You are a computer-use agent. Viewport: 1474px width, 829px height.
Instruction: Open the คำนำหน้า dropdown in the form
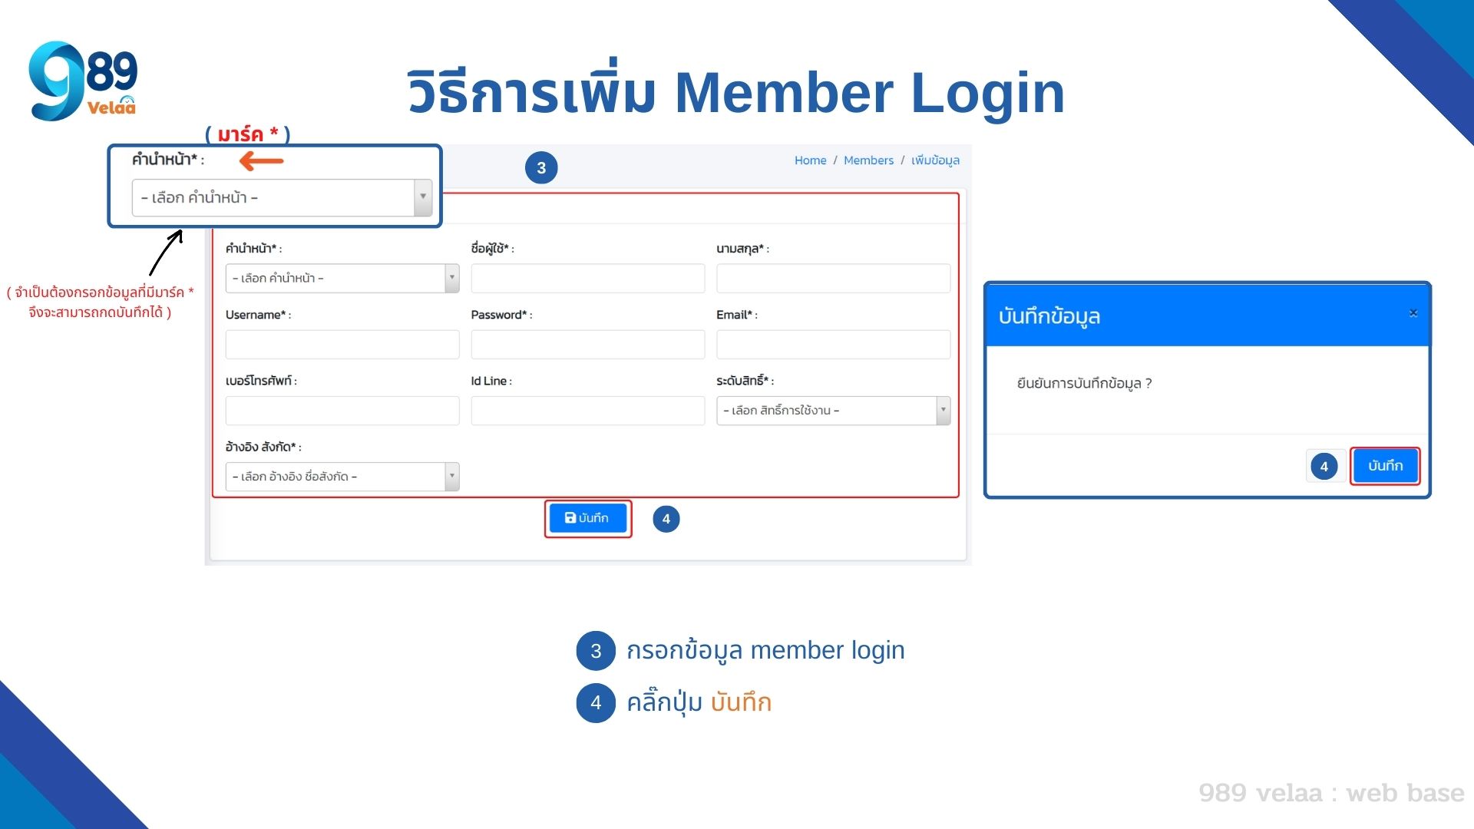[x=342, y=278]
